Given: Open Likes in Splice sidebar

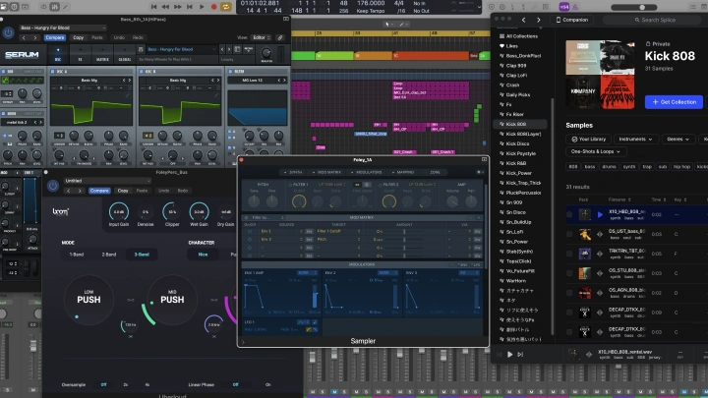Looking at the screenshot, I should tap(511, 46).
